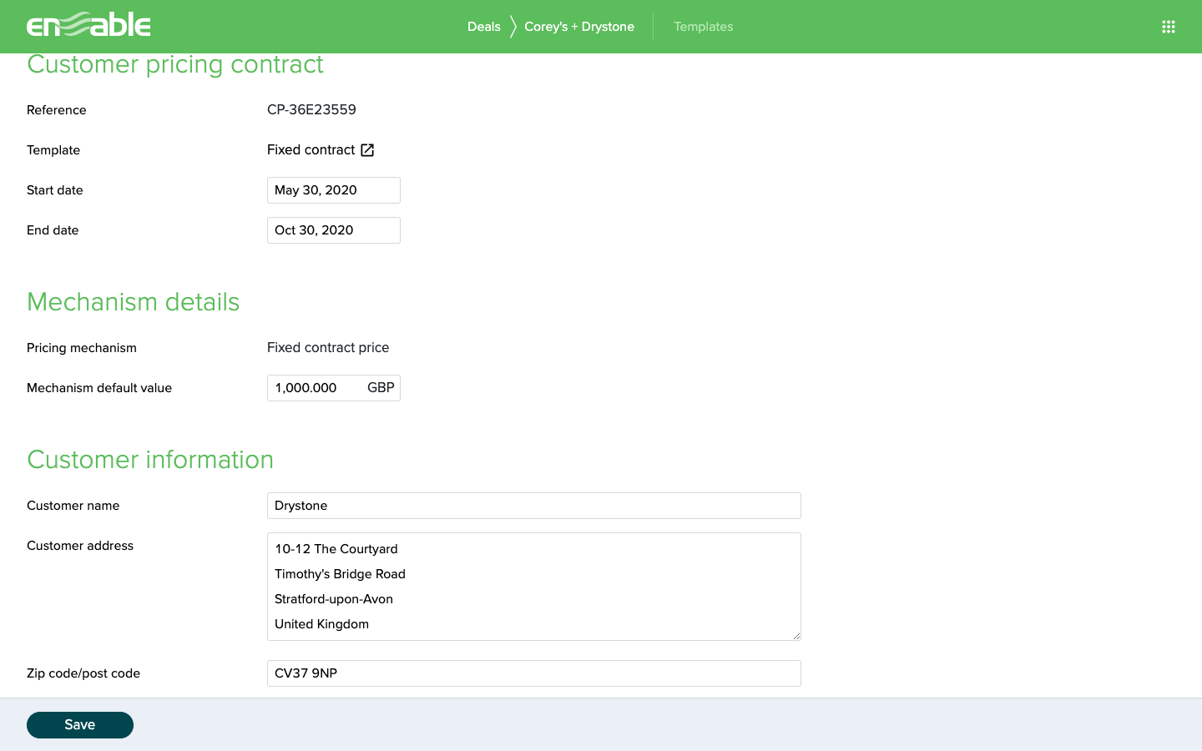Open Start date field May 30, 2020
The image size is (1202, 751).
334,190
